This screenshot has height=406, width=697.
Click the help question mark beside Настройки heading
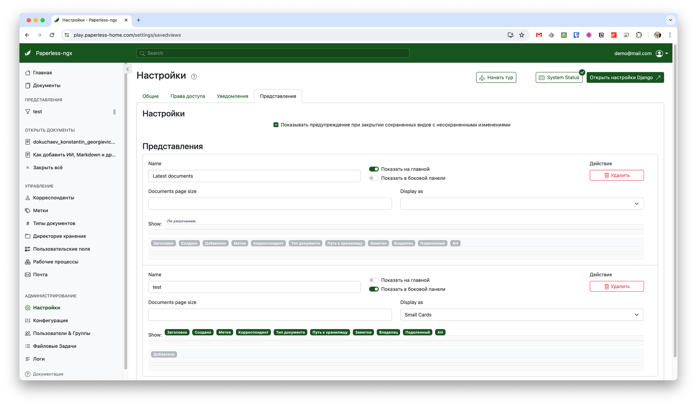194,77
